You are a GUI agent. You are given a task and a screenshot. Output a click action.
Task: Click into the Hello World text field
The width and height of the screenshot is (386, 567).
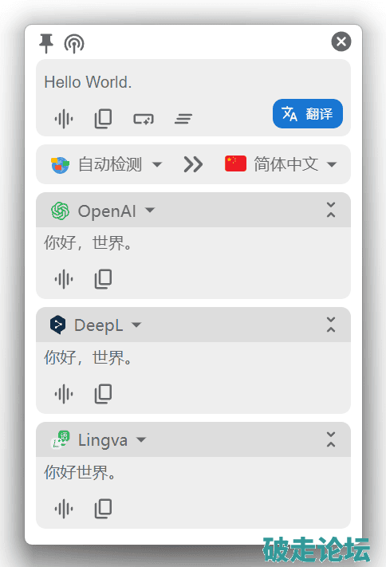click(x=193, y=82)
